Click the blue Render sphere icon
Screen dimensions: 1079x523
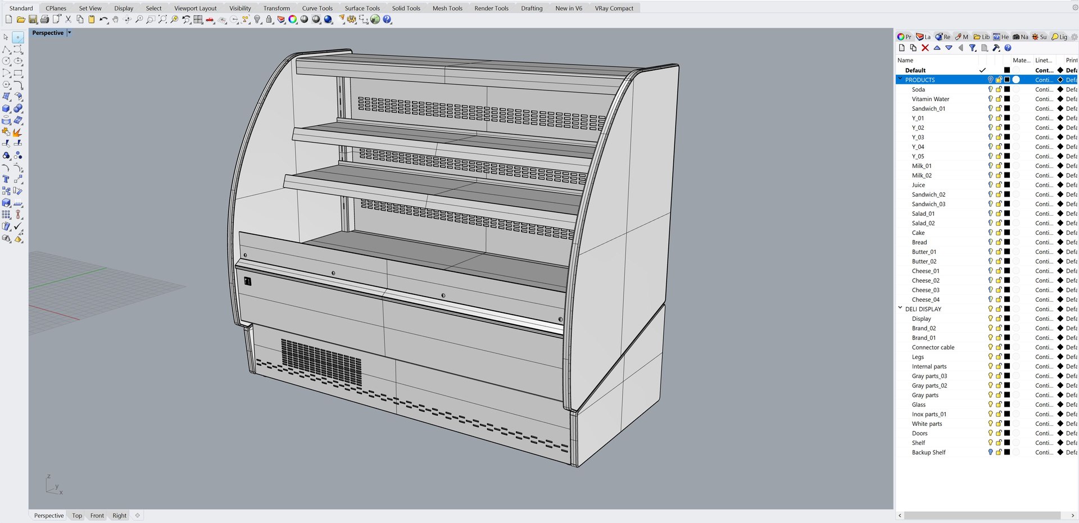point(328,20)
